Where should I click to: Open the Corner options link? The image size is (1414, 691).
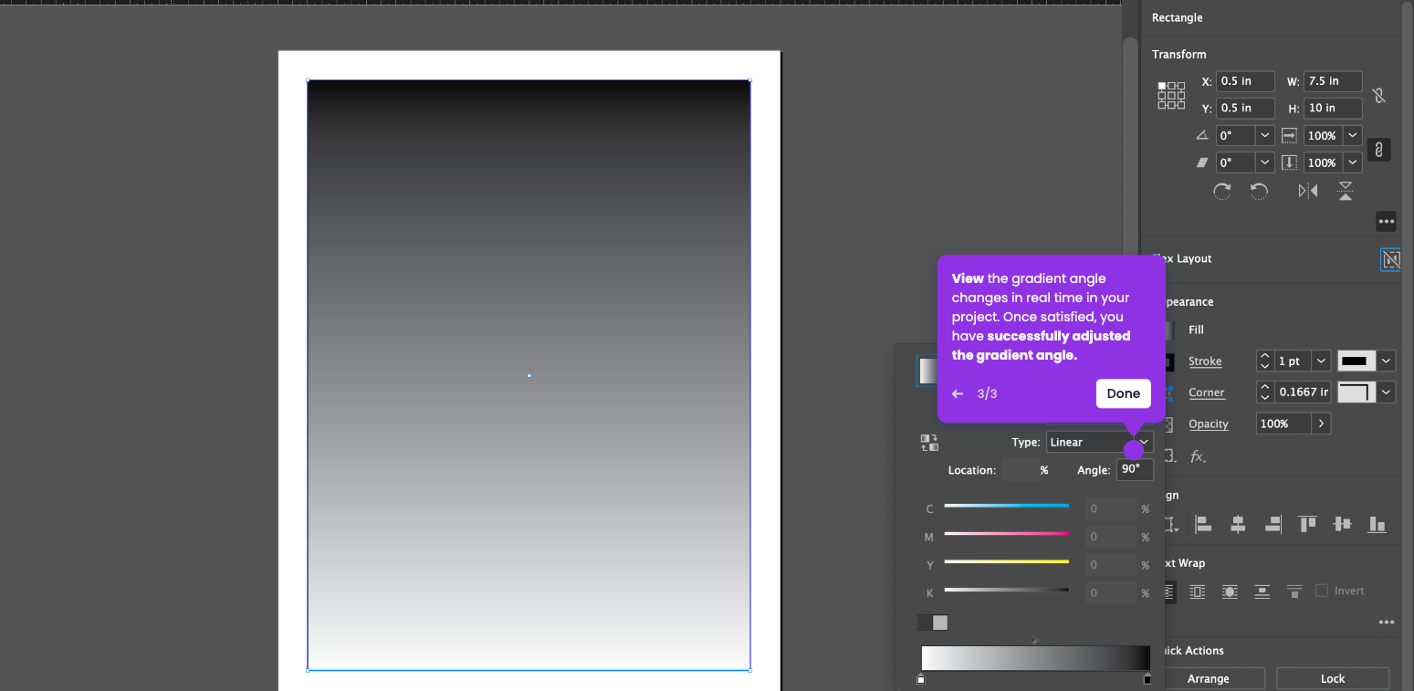pos(1207,393)
